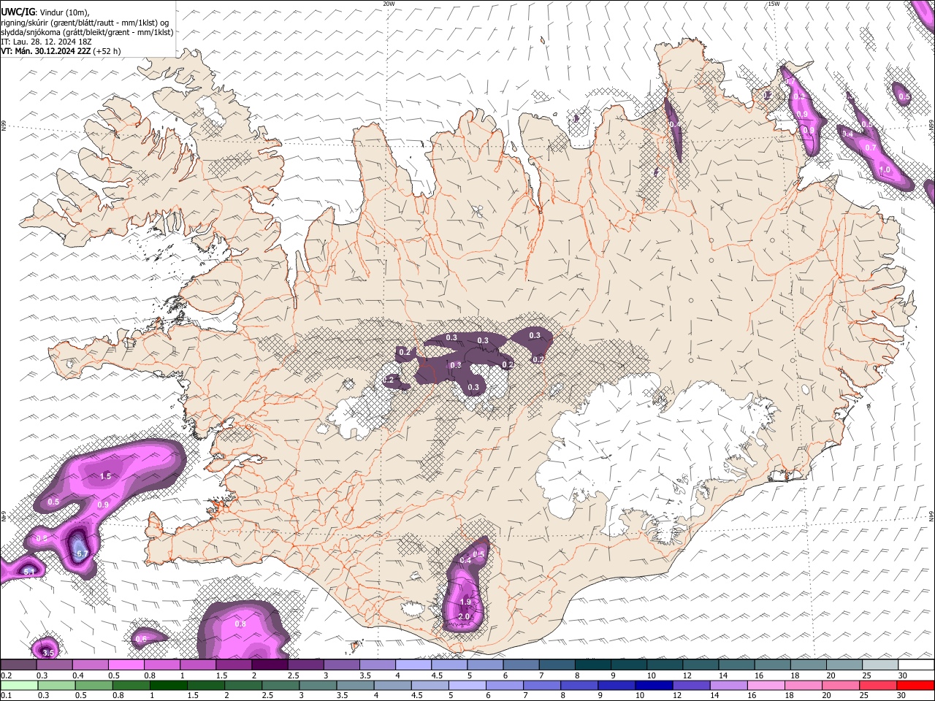Pick upper legend swatch between 0.4 and 0.5
This screenshot has width=935, height=701.
[x=90, y=665]
